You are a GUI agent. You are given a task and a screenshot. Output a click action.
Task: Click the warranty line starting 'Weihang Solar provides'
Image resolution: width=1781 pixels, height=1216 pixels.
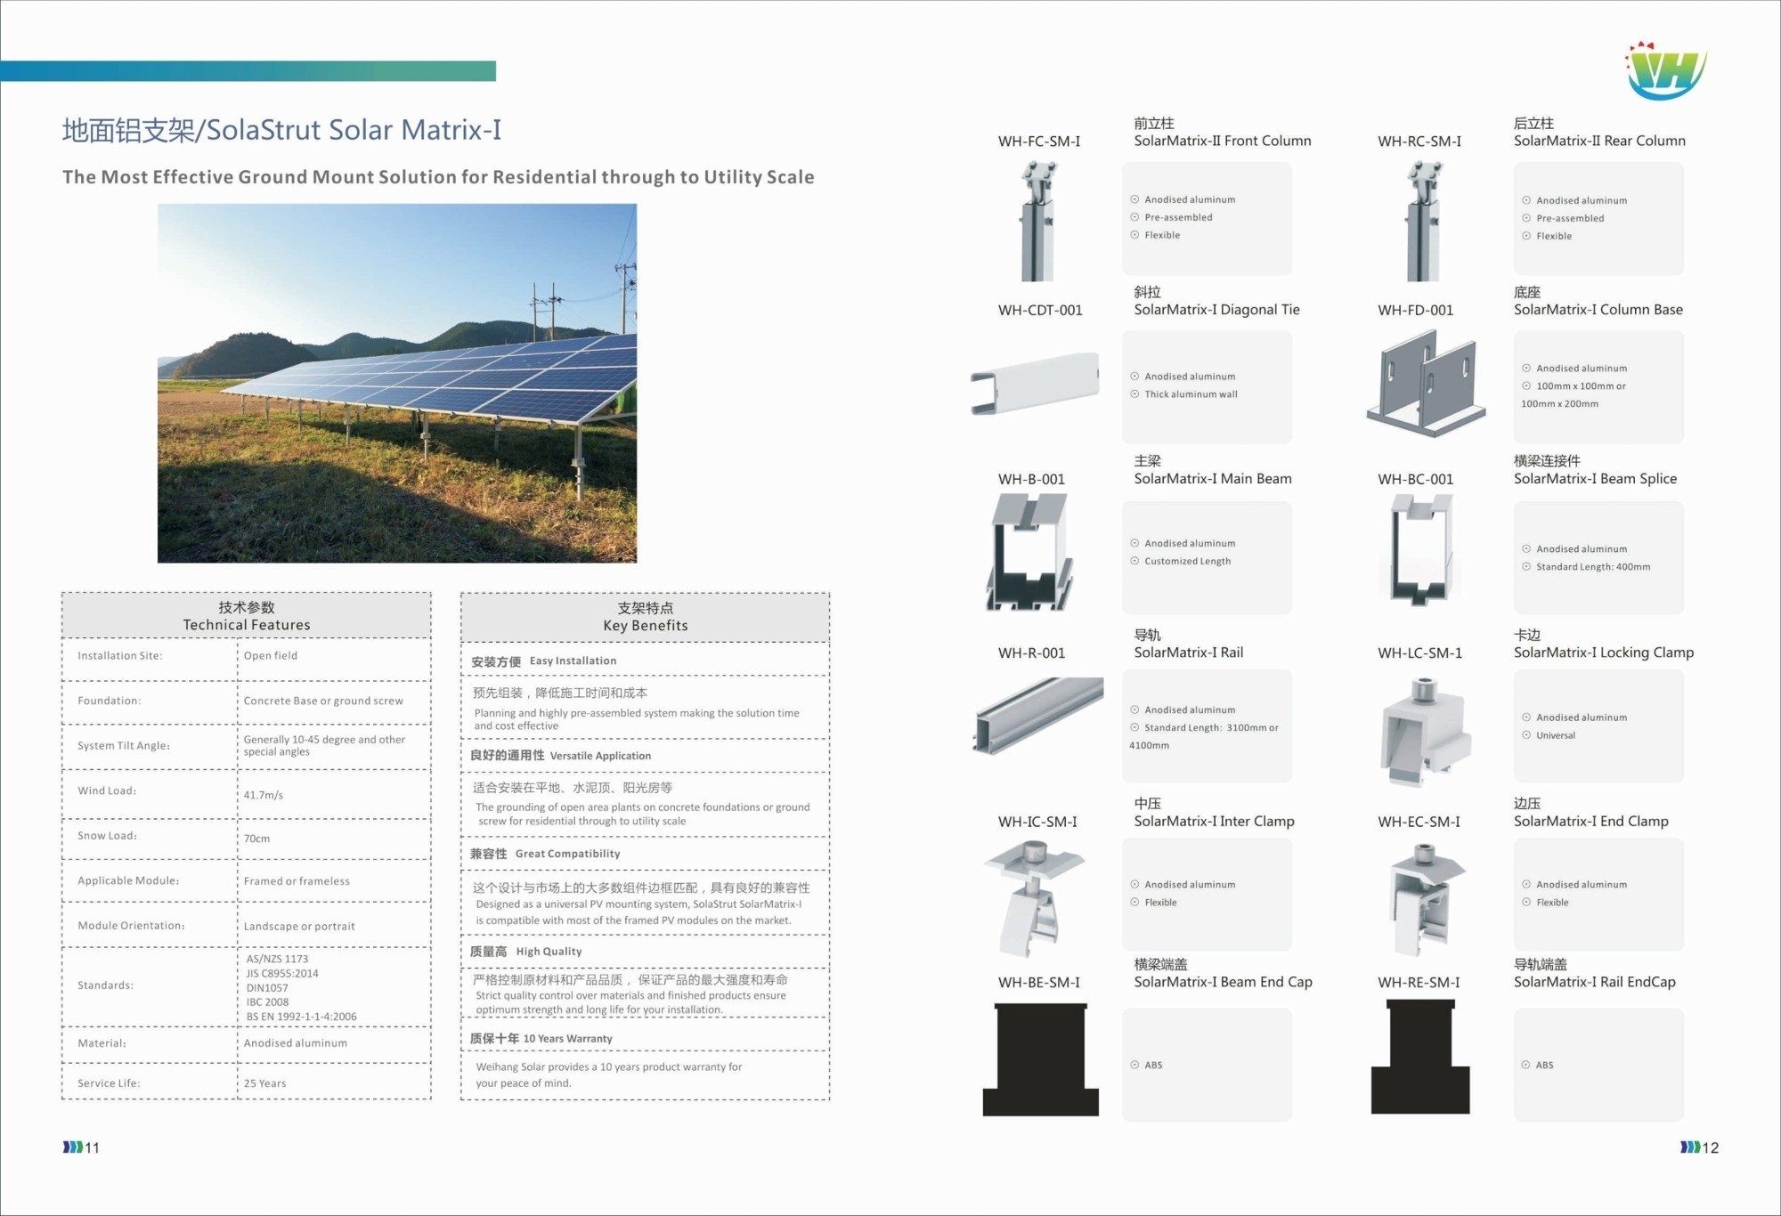coord(608,1066)
